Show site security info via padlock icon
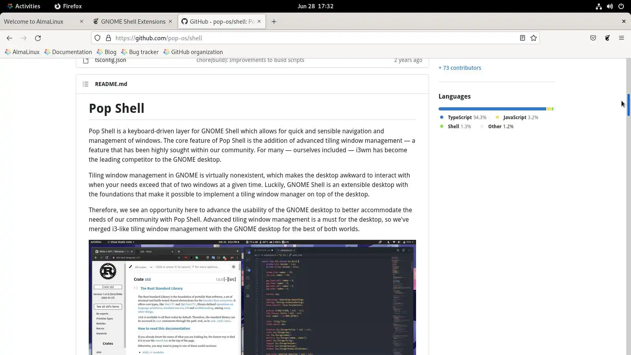Screen dimensions: 631x355 coord(108,38)
